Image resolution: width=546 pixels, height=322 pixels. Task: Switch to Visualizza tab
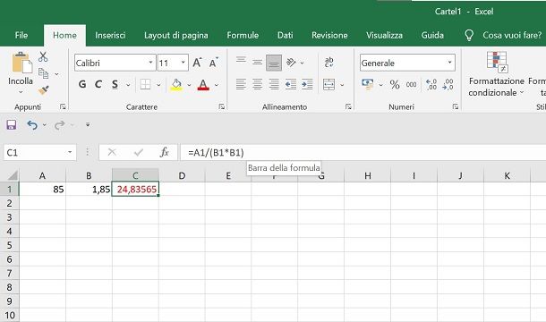(x=384, y=35)
